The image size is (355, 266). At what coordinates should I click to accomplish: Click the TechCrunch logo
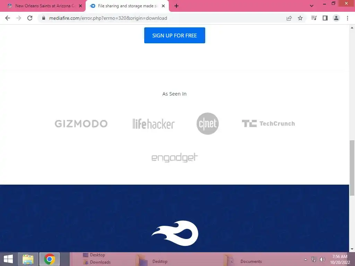pyautogui.click(x=268, y=124)
